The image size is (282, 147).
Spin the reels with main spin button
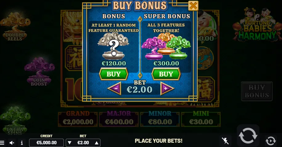(248, 136)
